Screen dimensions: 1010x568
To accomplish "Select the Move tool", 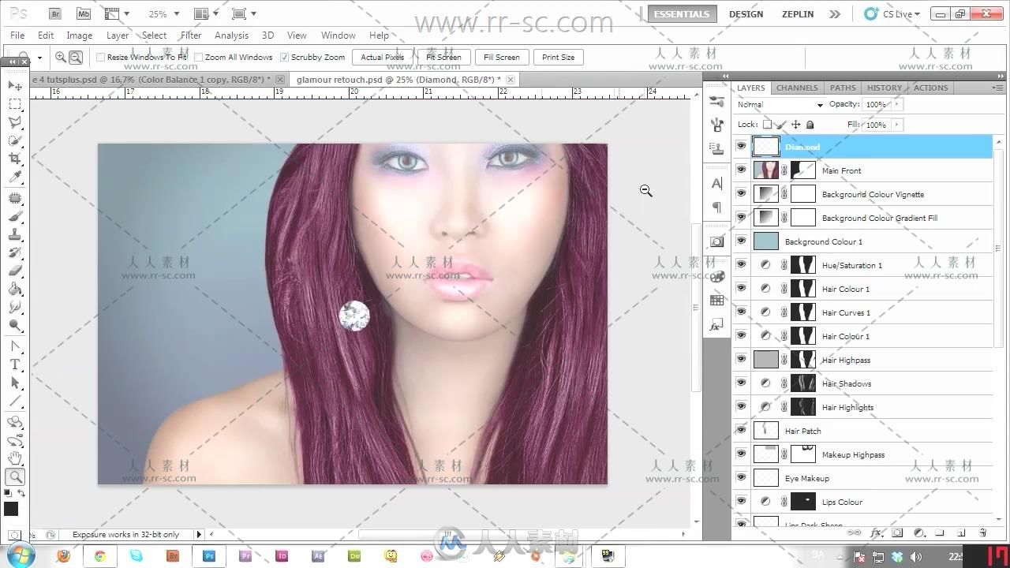I will (x=15, y=85).
